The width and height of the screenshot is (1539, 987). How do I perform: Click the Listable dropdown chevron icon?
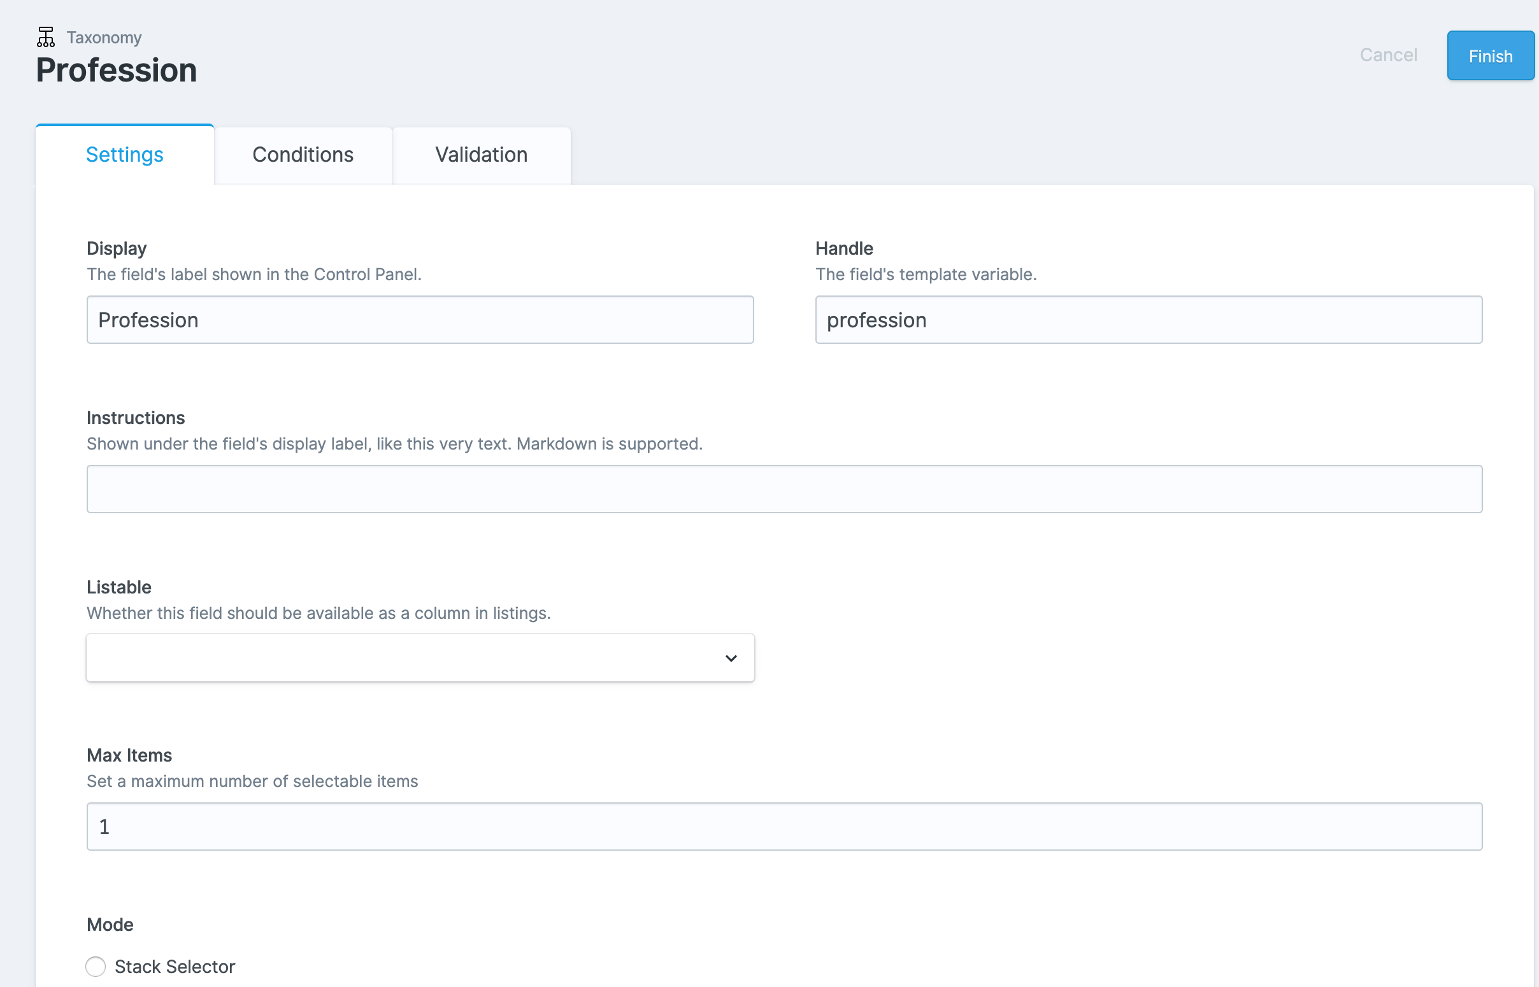click(x=731, y=658)
